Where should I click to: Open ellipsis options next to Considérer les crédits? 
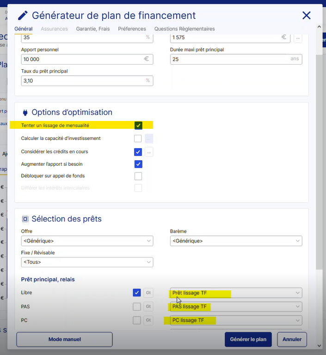(149, 151)
